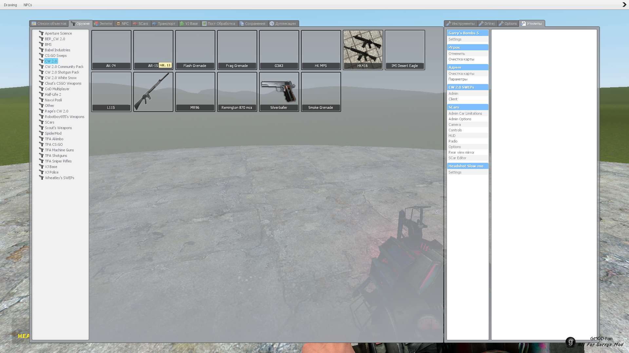Open the Инструменты tab
Screen dimensions: 629x353
pyautogui.click(x=460, y=24)
